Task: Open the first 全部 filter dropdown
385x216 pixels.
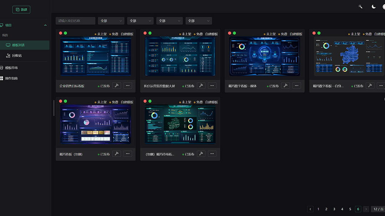Action: [x=111, y=21]
